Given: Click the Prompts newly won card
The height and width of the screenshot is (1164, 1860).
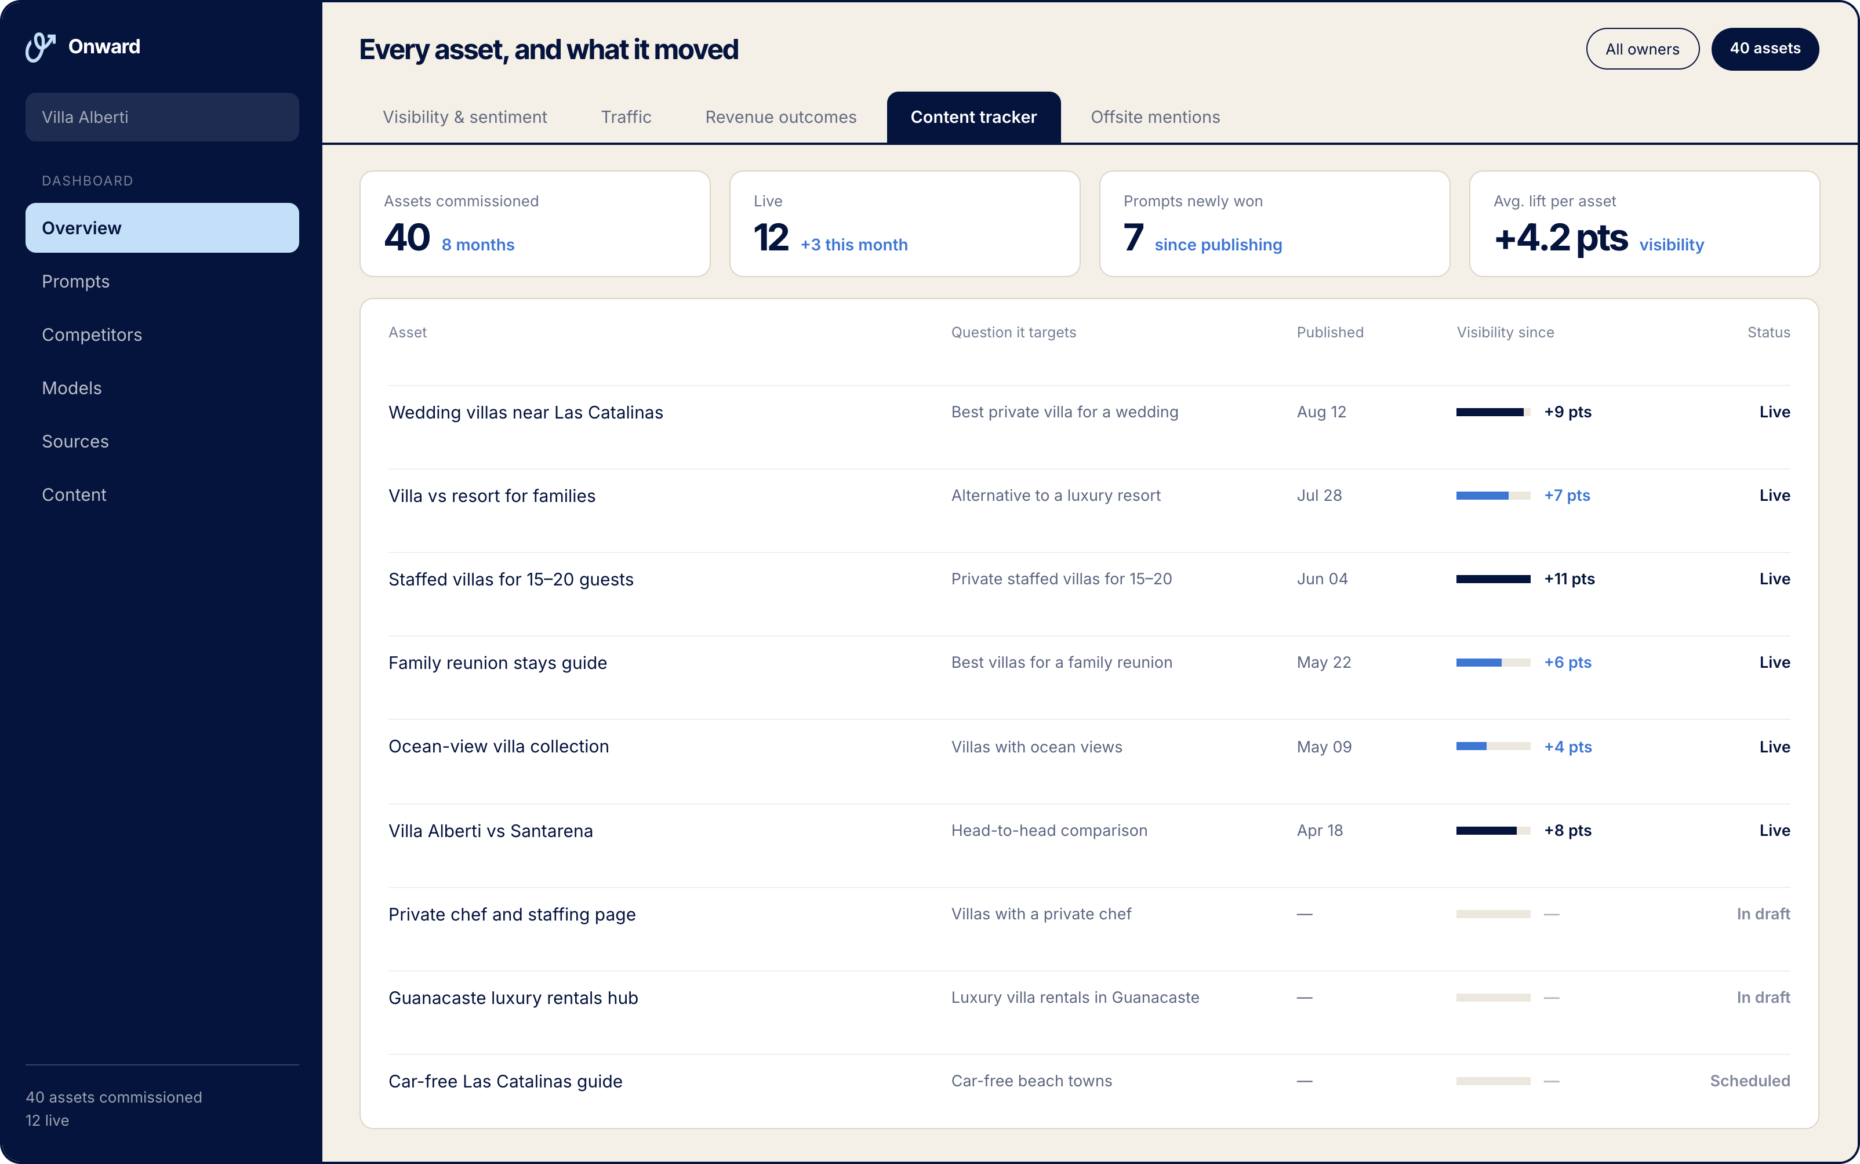Looking at the screenshot, I should [1274, 224].
